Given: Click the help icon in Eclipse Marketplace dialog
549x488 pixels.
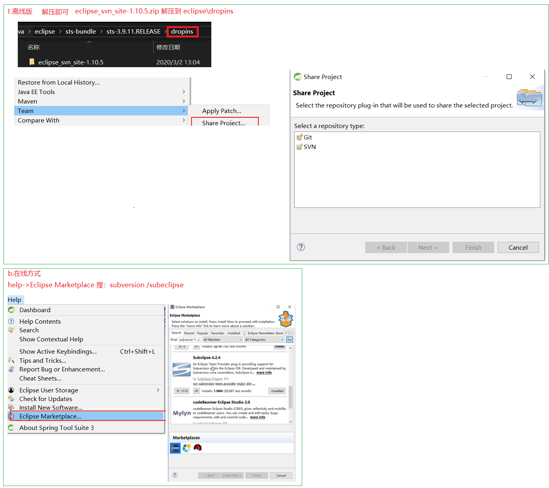Looking at the screenshot, I should 175,475.
